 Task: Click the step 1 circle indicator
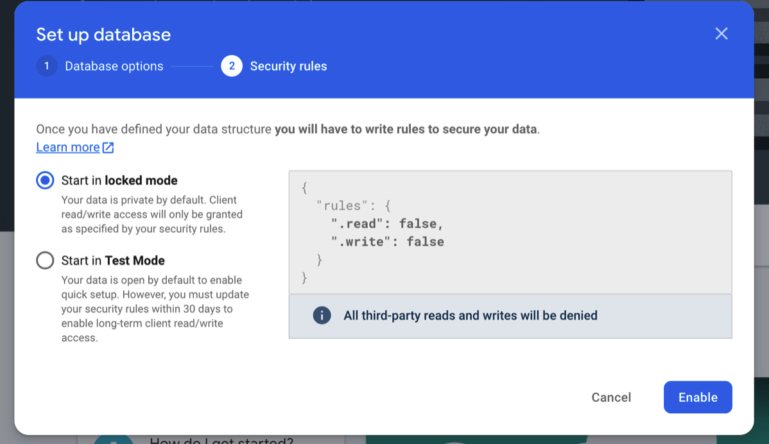(46, 66)
